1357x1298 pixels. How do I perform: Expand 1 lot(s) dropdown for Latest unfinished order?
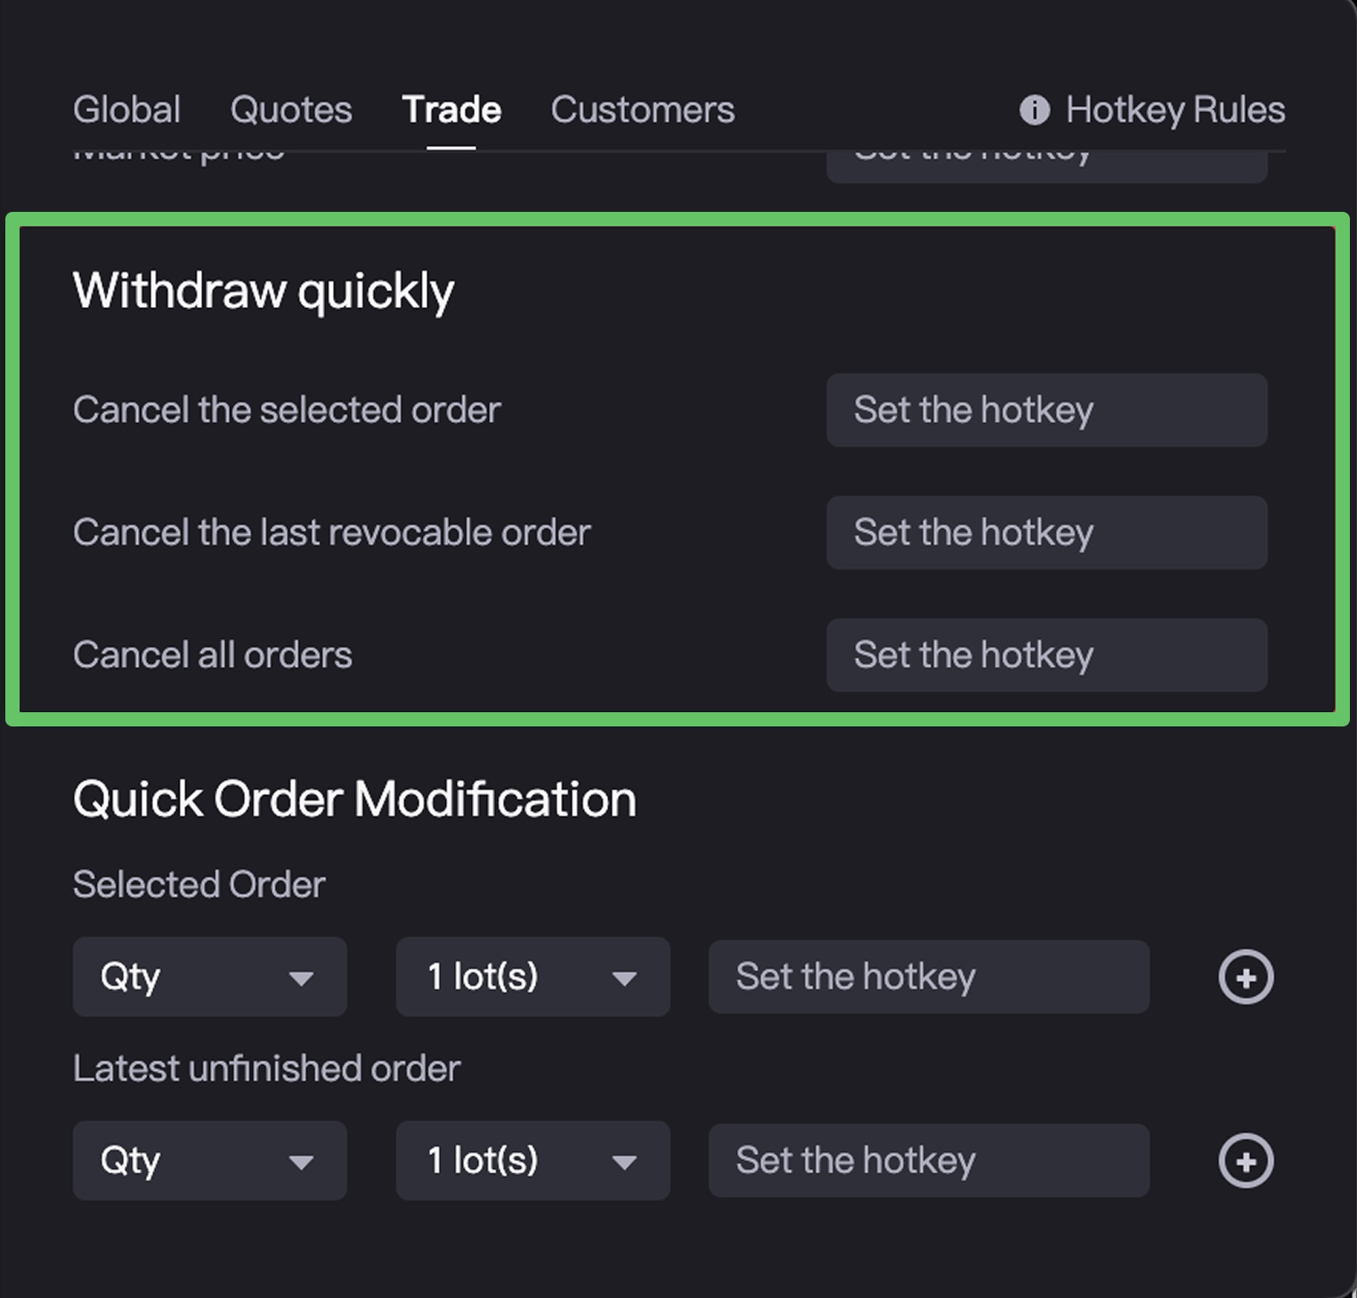[532, 1160]
